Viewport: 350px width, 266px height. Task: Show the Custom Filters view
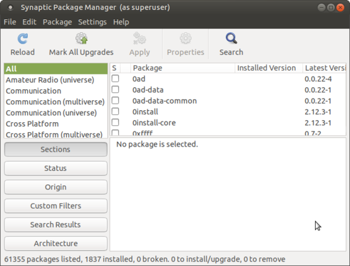point(55,206)
